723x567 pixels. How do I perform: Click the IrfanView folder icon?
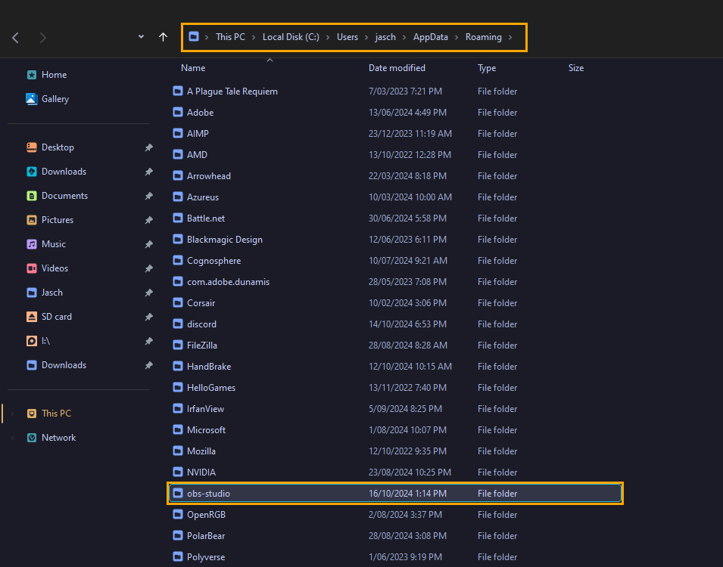178,408
